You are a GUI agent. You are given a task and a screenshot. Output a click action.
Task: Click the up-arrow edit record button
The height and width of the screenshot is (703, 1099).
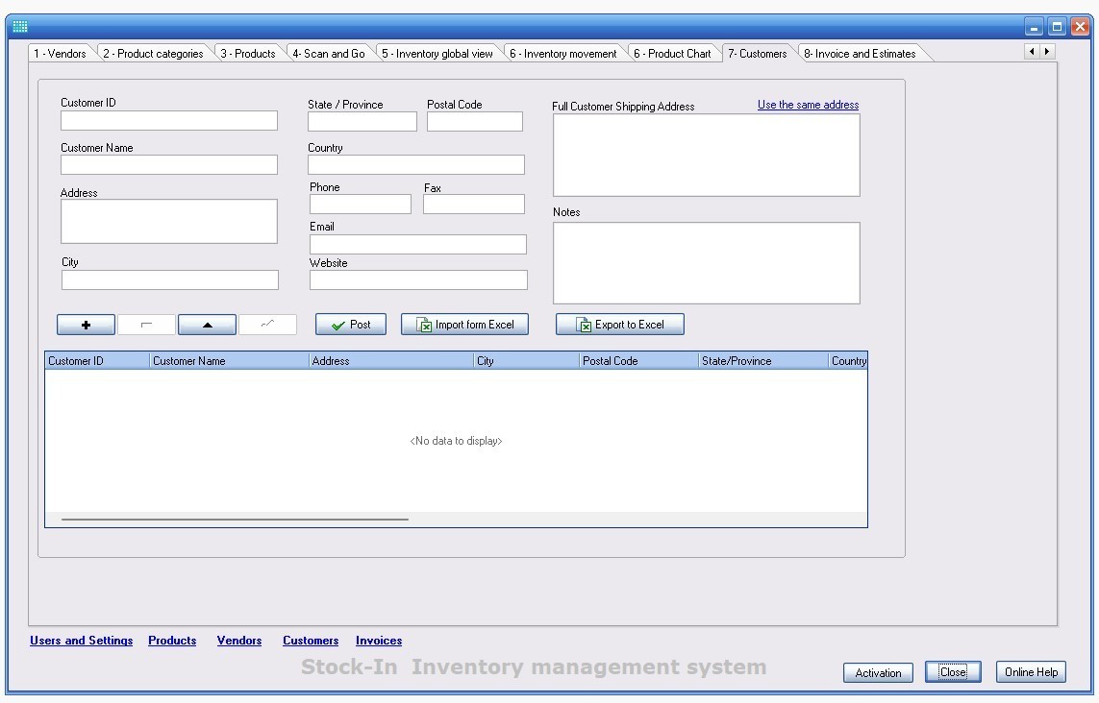coord(207,325)
